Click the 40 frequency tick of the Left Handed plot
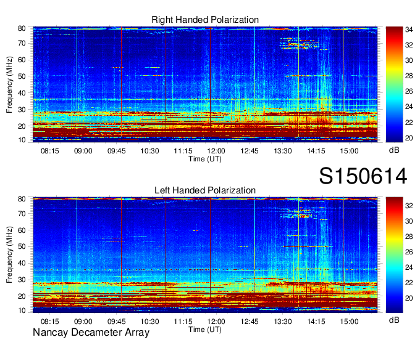Viewport: 420px width, 340px height. point(22,264)
